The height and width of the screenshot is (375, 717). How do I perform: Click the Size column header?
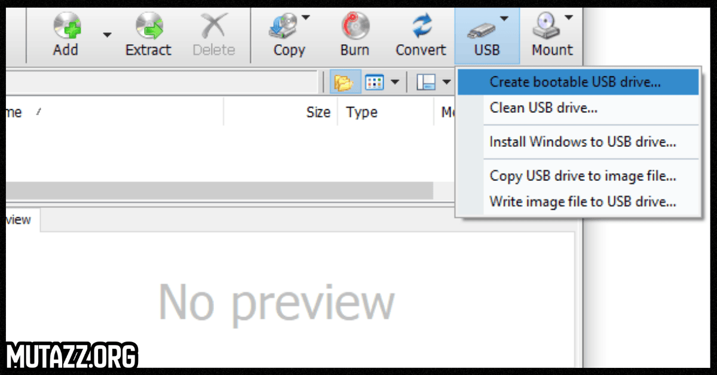pyautogui.click(x=318, y=112)
